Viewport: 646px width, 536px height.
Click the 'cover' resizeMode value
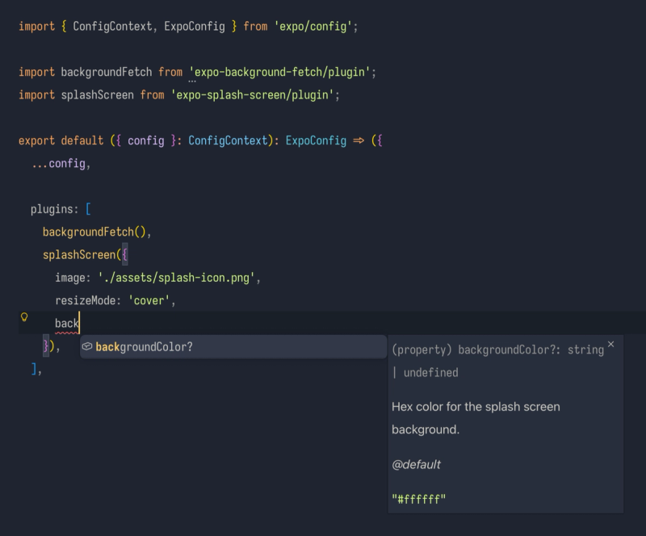tap(149, 301)
